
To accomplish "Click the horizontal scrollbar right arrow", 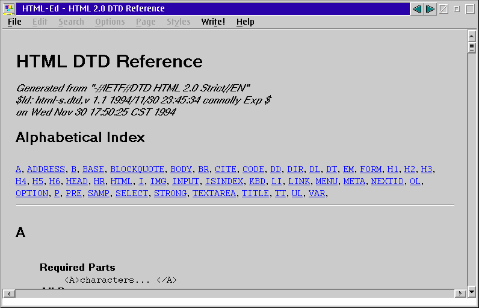I will click(460, 294).
